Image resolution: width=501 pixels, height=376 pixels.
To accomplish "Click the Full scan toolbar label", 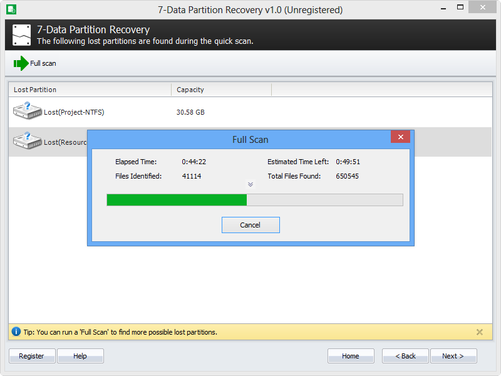I will click(43, 63).
